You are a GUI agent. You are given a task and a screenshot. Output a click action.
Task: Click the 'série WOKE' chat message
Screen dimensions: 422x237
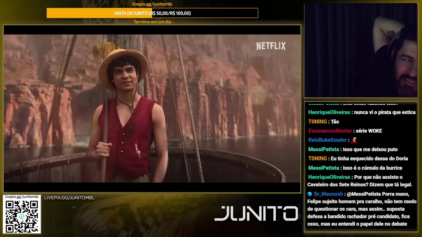pos(345,131)
